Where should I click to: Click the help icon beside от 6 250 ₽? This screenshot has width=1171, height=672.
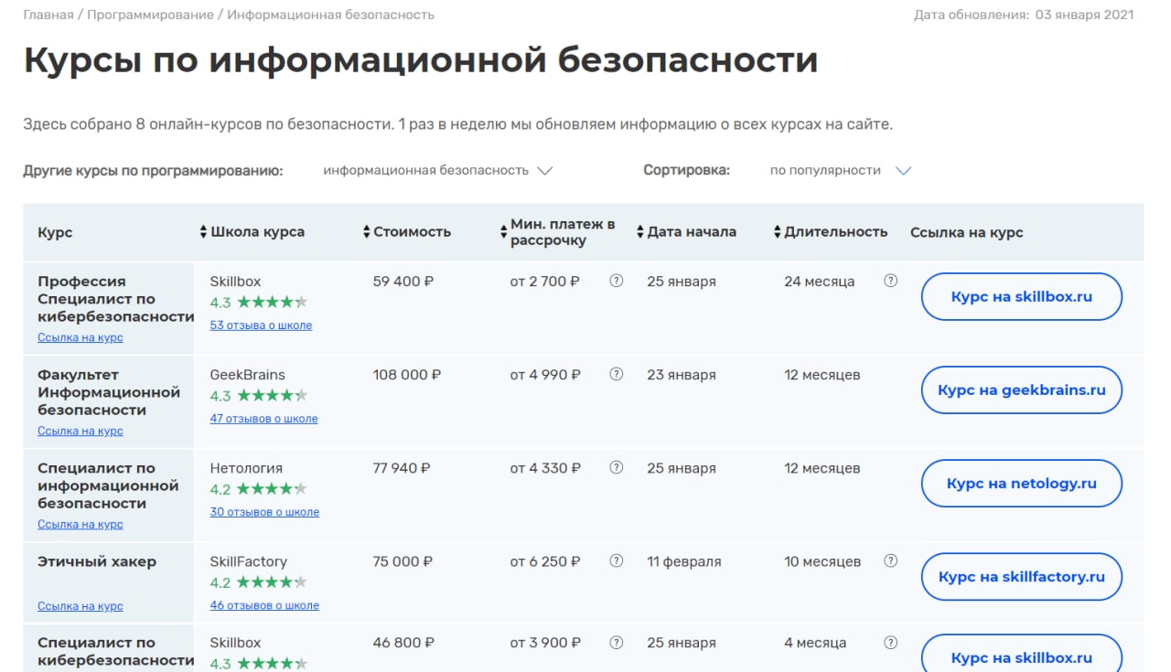point(616,560)
